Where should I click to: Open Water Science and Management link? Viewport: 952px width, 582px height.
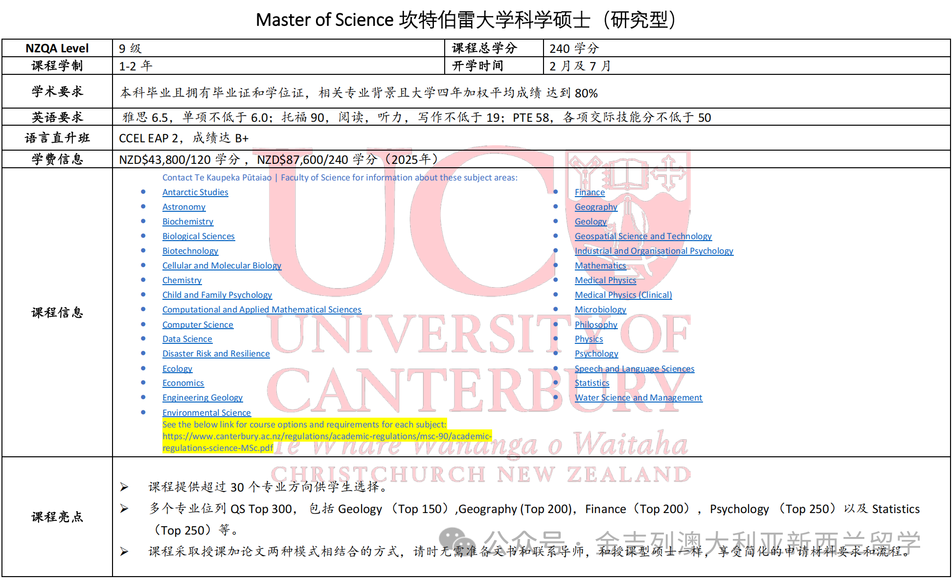click(638, 398)
